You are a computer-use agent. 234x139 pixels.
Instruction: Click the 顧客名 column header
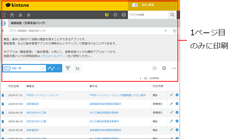(31, 86)
